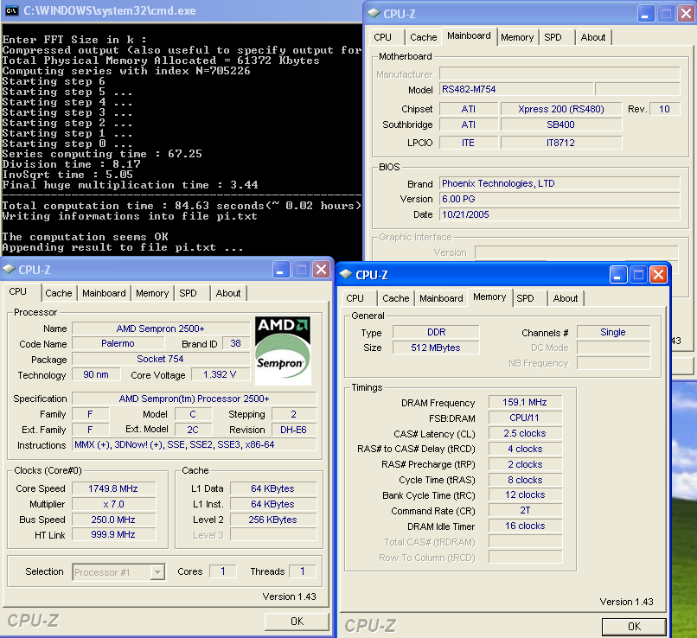Open About tab in Mainboard window
The height and width of the screenshot is (638, 697).
pos(593,37)
